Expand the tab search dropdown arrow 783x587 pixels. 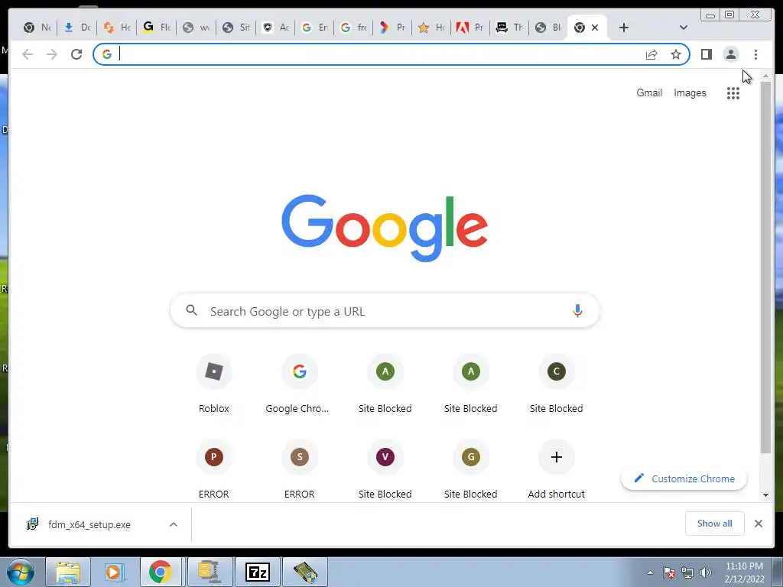[684, 28]
